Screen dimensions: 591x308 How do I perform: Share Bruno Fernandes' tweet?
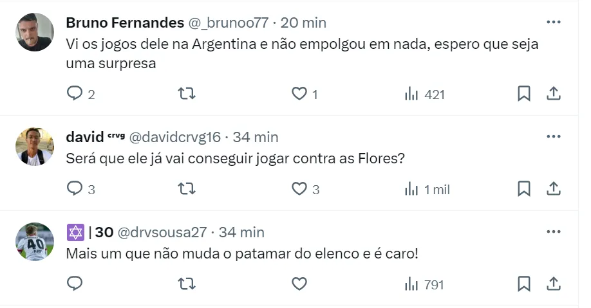[553, 94]
